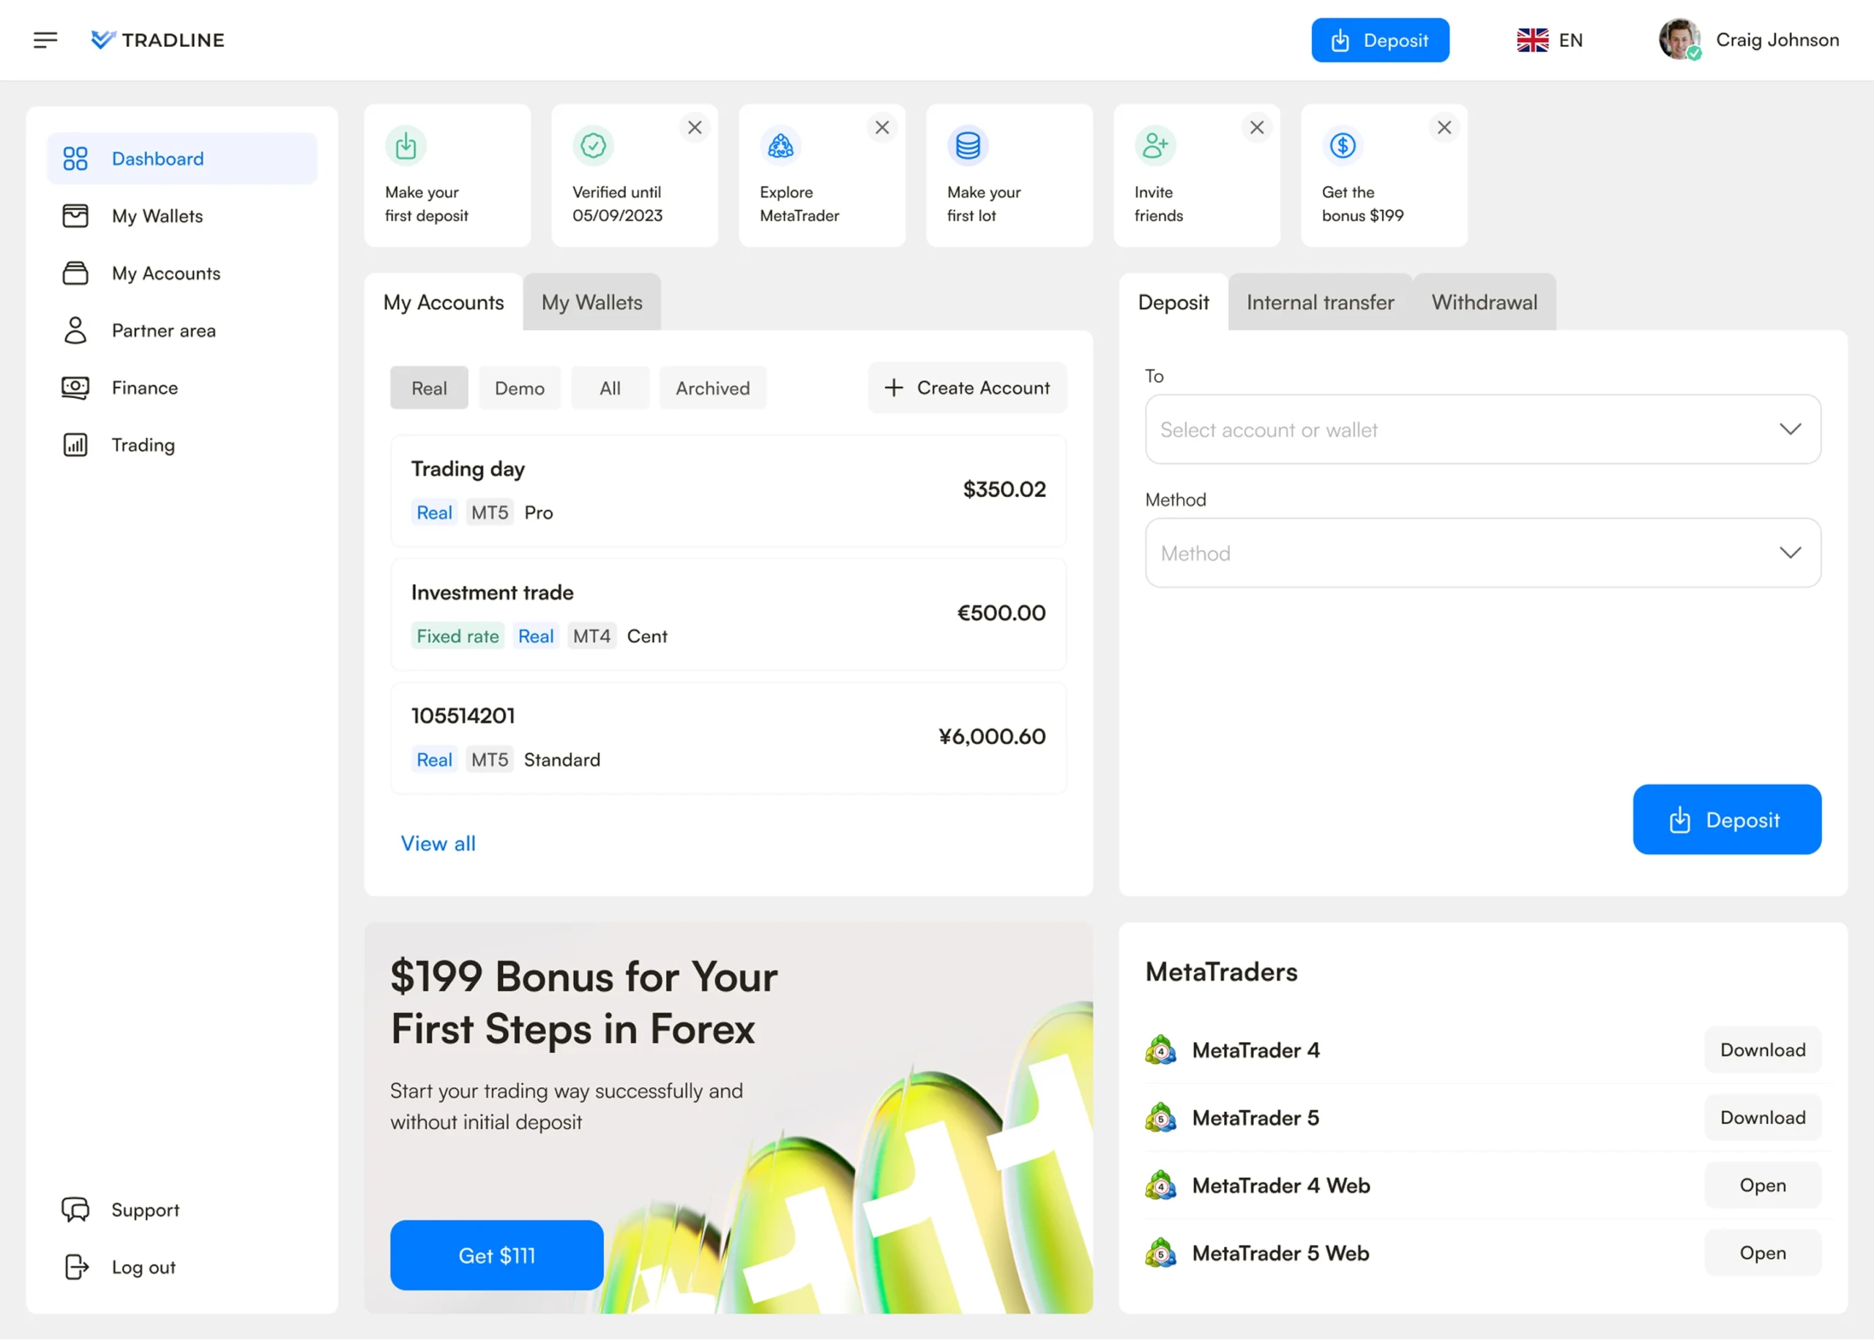
Task: Select the Demo account filter
Action: (x=519, y=388)
